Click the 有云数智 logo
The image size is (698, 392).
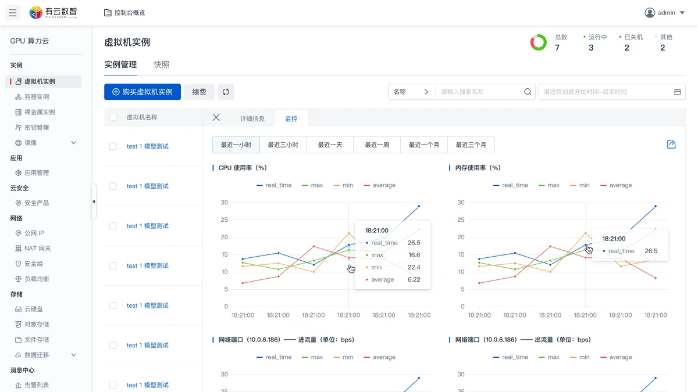[53, 13]
